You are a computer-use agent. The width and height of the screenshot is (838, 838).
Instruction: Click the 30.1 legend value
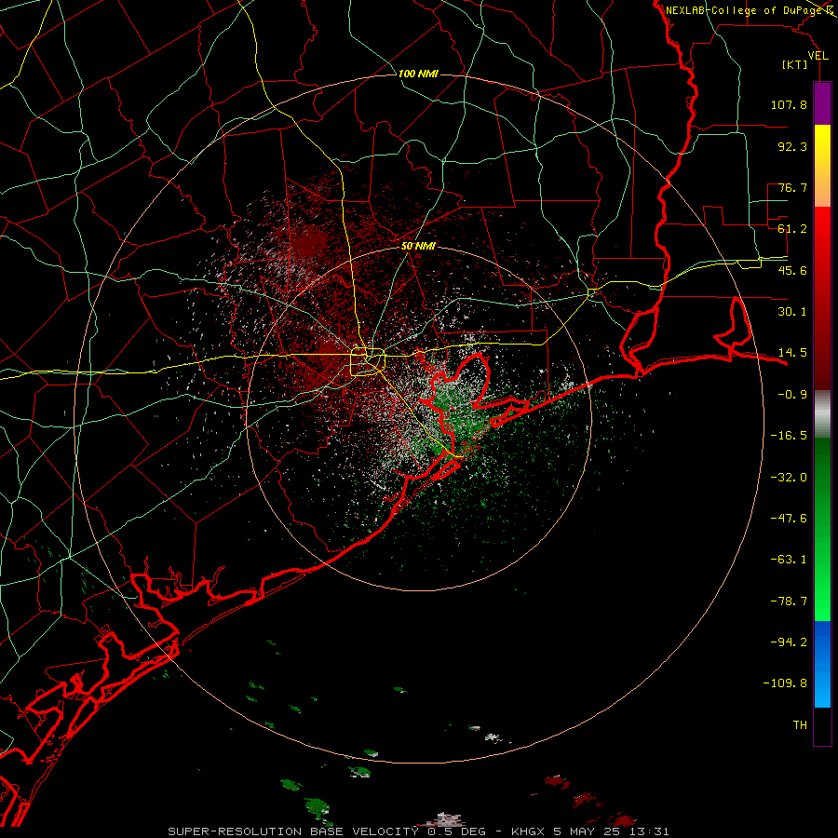pyautogui.click(x=792, y=312)
